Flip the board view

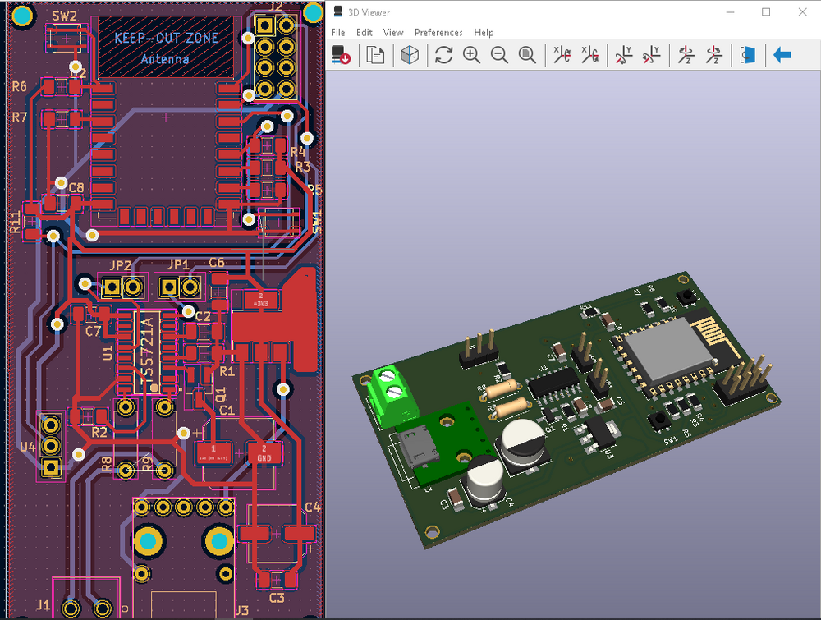(x=747, y=55)
